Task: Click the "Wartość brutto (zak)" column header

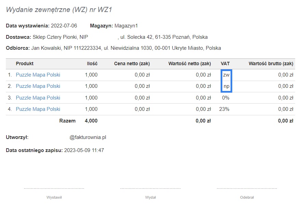Action: coord(271,63)
